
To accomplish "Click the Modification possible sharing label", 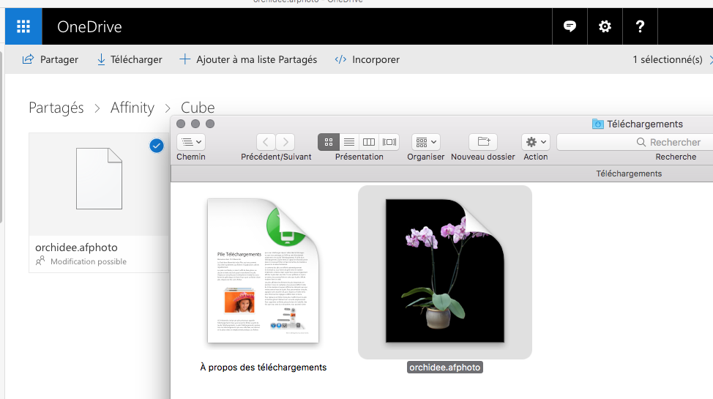I will tap(89, 261).
